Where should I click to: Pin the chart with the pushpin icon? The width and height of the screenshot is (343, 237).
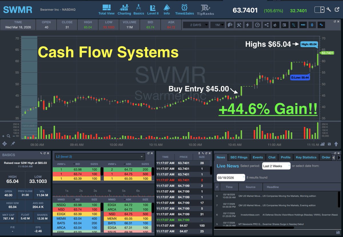point(13,144)
